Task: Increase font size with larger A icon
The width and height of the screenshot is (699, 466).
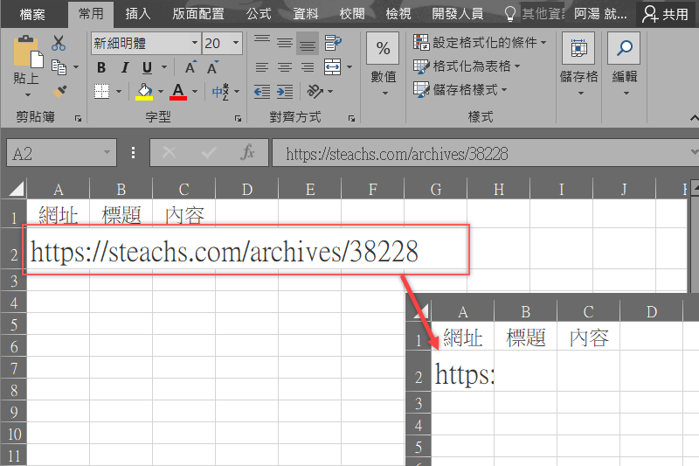Action: (190, 67)
